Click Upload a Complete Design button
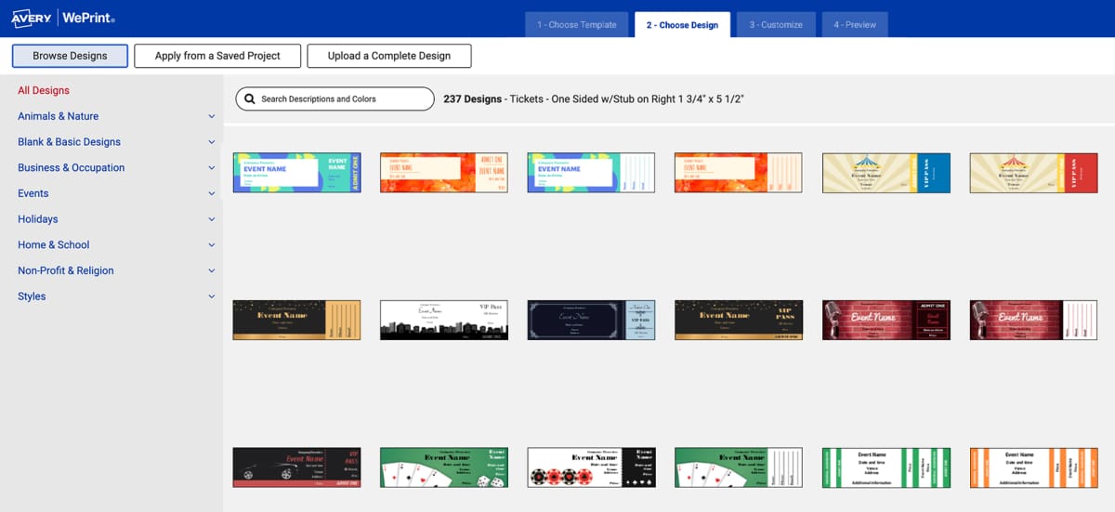This screenshot has height=512, width=1115. tap(388, 56)
